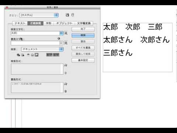This screenshot has height=133, width=177.
Task: Click 次郎さん in the document text
Action: (155, 40)
